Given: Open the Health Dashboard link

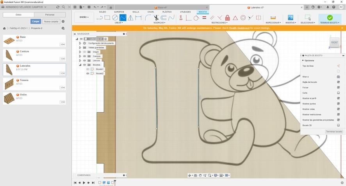Looking at the screenshot, I should pyautogui.click(x=239, y=28).
